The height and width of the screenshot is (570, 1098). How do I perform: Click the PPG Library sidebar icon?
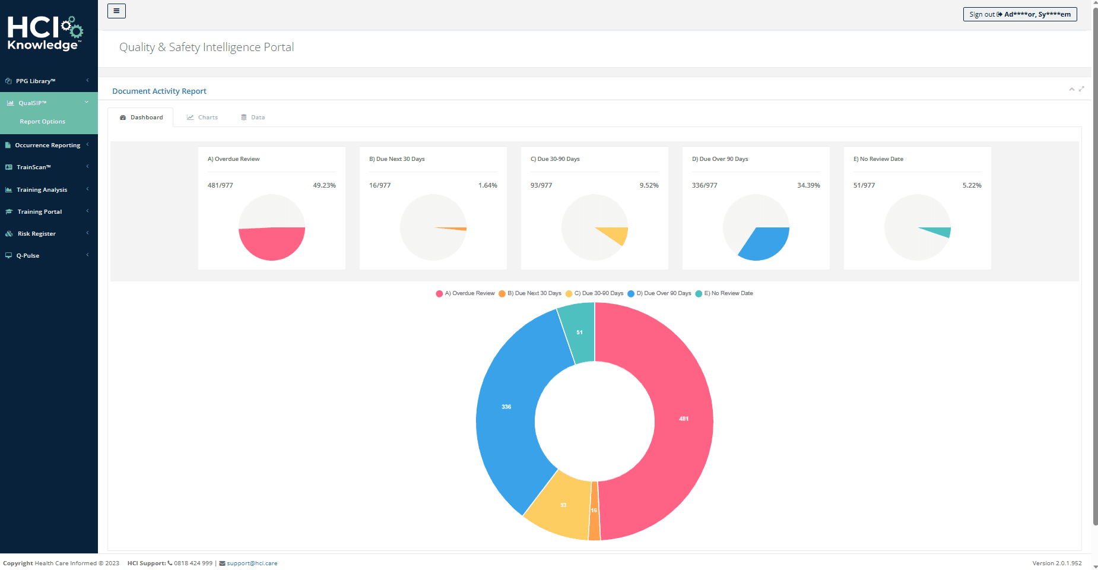8,81
